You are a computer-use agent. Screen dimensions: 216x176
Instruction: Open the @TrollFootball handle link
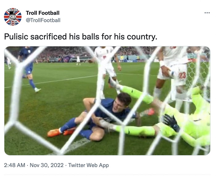(x=43, y=20)
